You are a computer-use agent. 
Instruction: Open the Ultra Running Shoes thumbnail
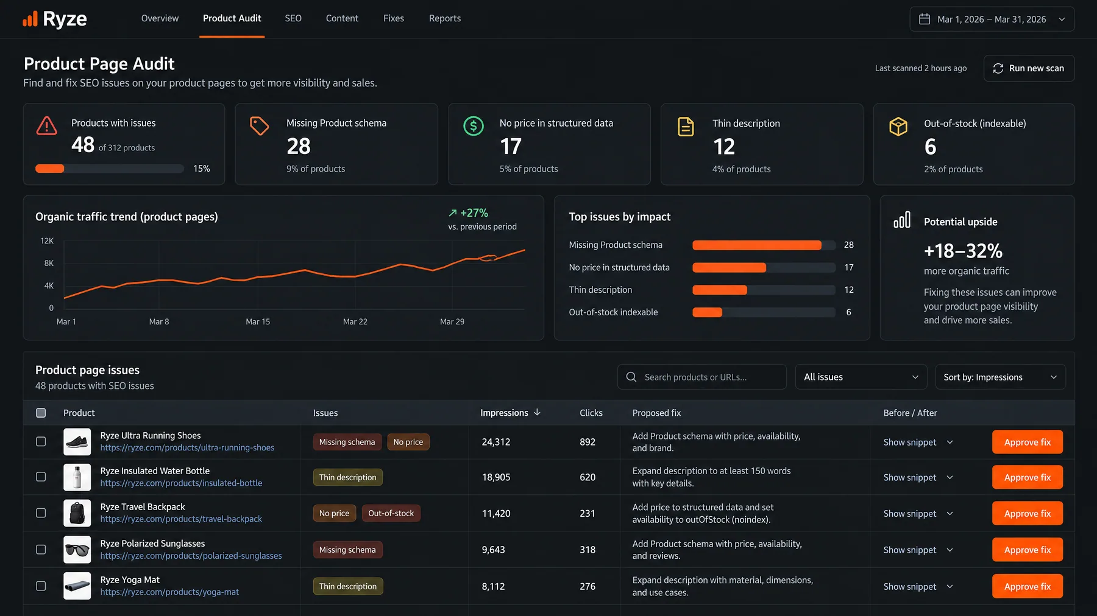77,442
